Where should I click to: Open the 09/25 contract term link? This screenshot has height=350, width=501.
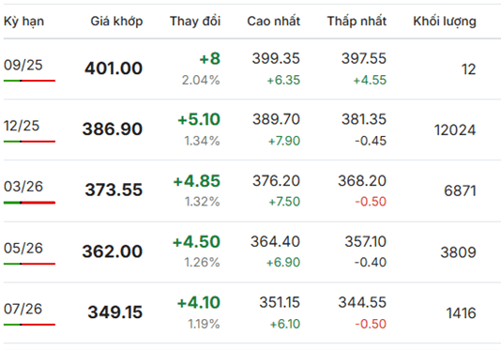point(23,65)
